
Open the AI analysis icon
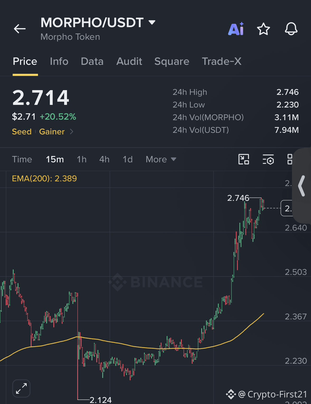tap(236, 29)
